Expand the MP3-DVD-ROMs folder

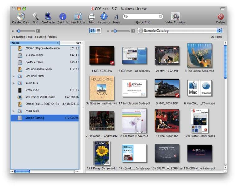click(14, 76)
